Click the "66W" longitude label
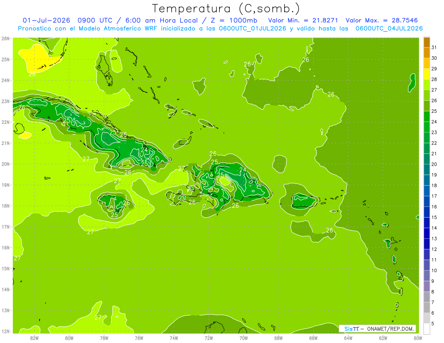 pyautogui.click(x=313, y=338)
